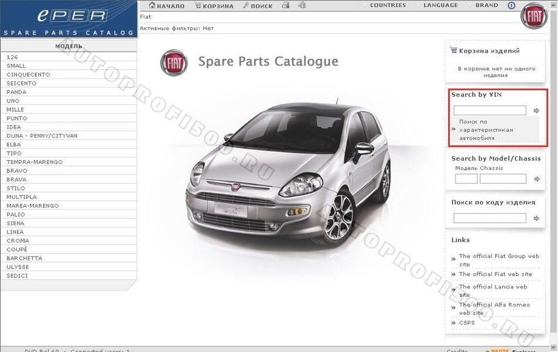This screenshot has width=558, height=352.
Task: Click the Fiat breadcrumb text
Action: point(145,17)
